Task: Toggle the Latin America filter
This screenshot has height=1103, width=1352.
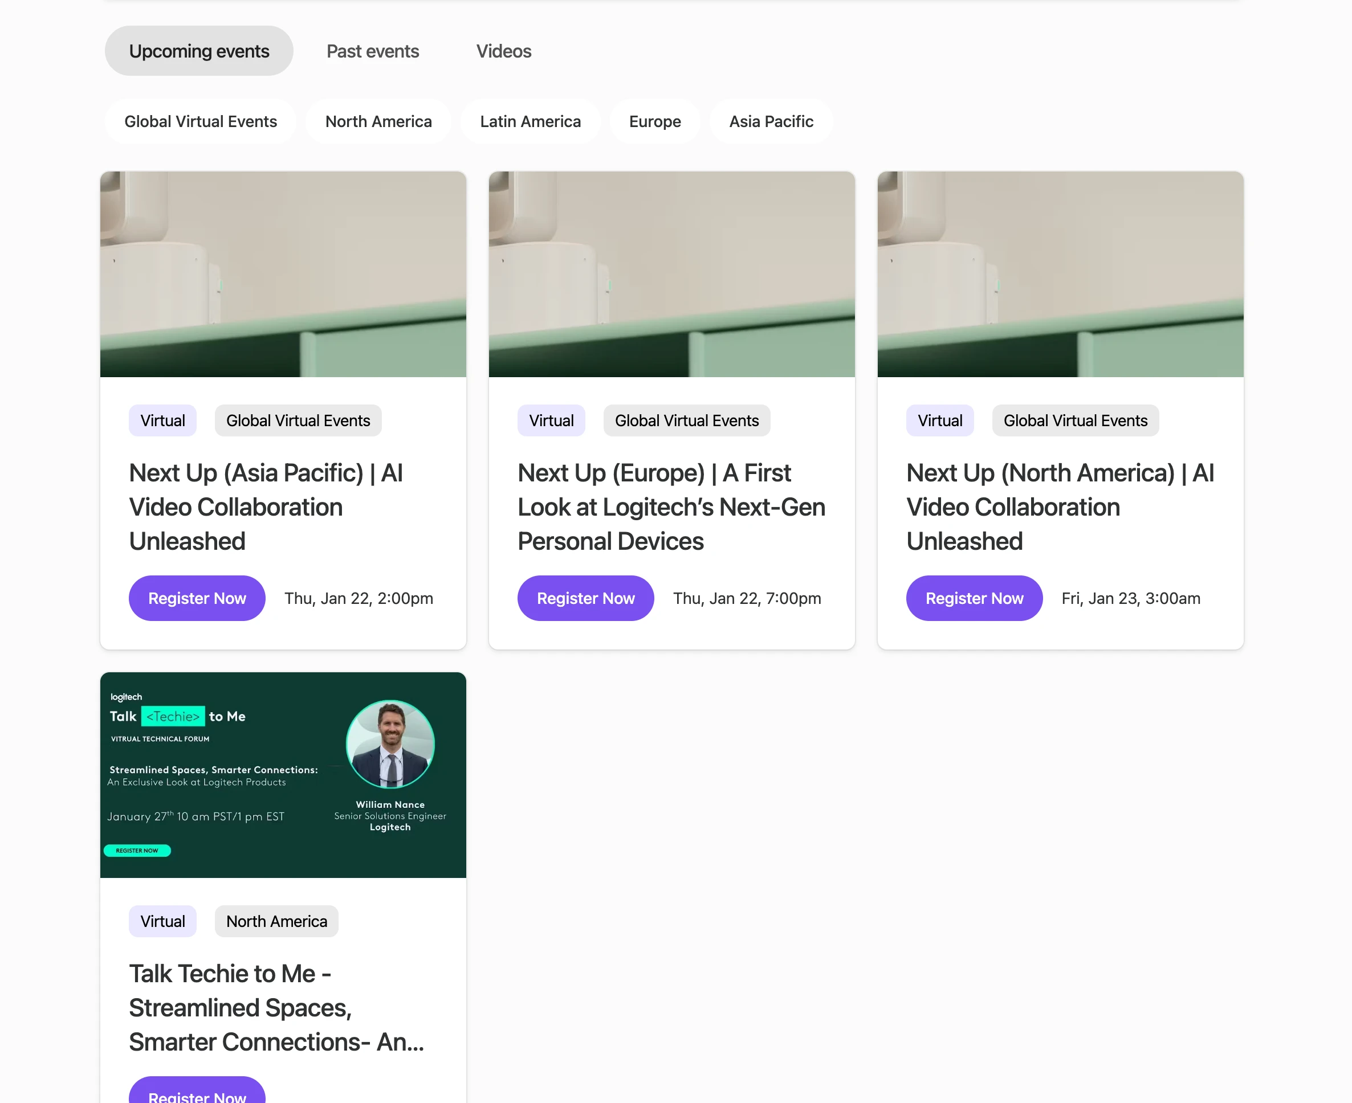Action: [x=530, y=121]
